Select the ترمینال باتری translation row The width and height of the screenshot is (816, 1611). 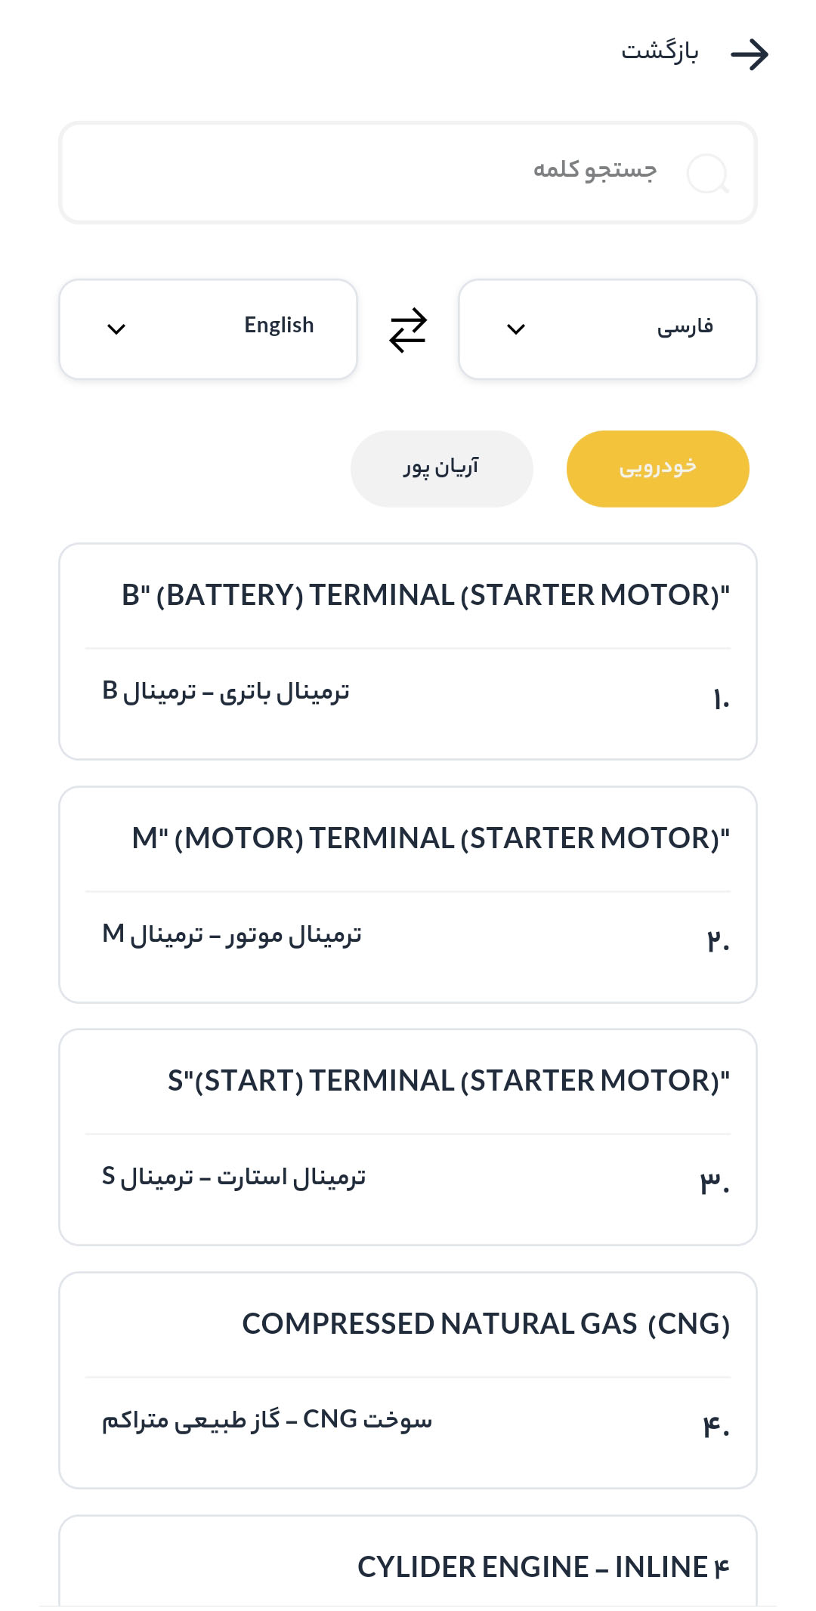pos(408,695)
